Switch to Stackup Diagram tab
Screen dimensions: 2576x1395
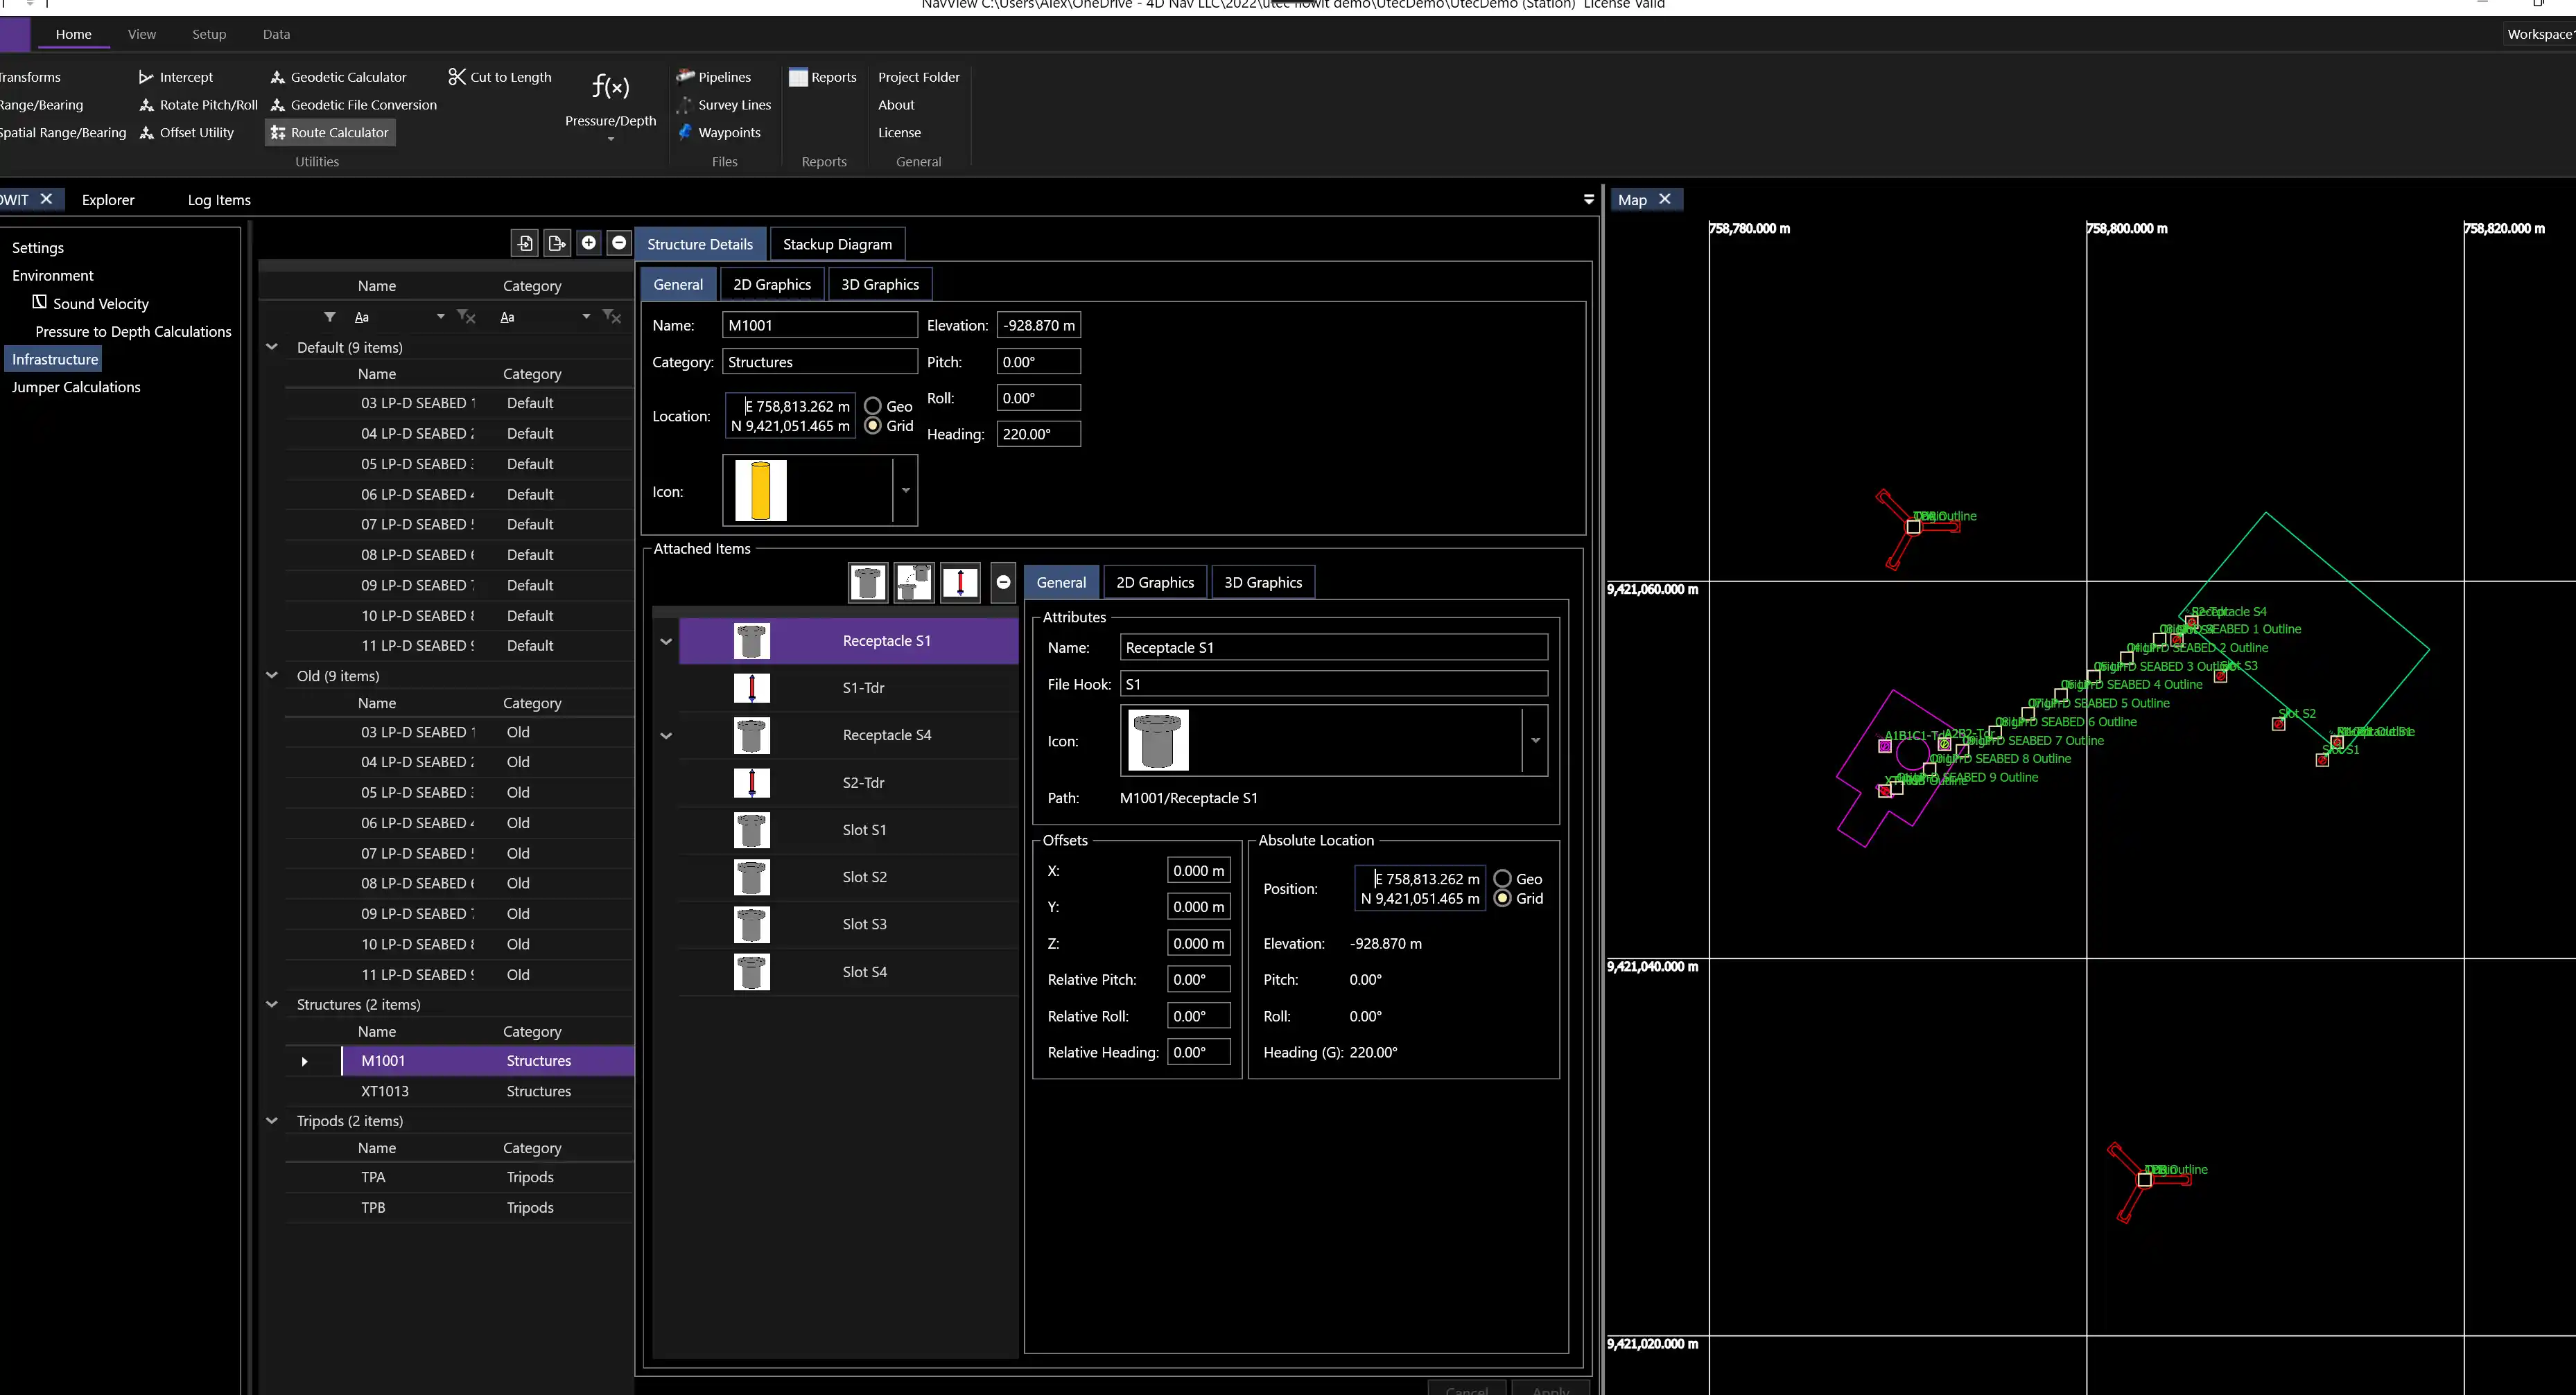[x=837, y=244]
